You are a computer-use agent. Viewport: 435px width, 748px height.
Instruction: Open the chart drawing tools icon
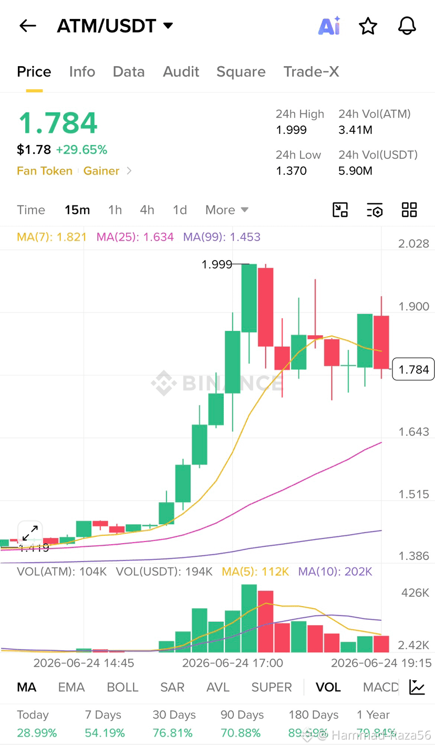point(340,210)
